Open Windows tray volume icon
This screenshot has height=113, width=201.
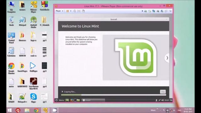pyautogui.click(x=174, y=110)
